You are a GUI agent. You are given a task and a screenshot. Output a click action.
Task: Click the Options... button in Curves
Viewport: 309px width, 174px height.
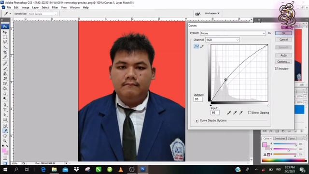coord(283,62)
